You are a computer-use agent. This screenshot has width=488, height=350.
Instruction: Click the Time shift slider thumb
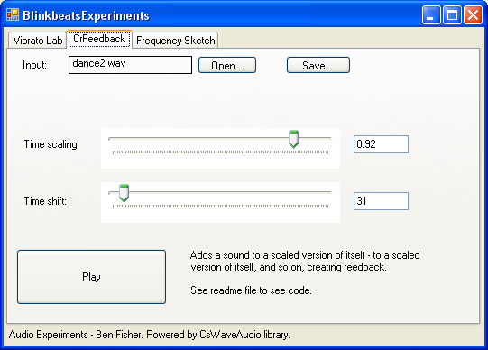(x=124, y=193)
